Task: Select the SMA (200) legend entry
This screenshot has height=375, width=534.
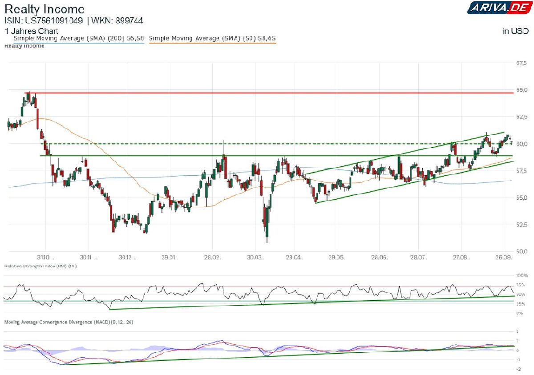Action: point(79,39)
